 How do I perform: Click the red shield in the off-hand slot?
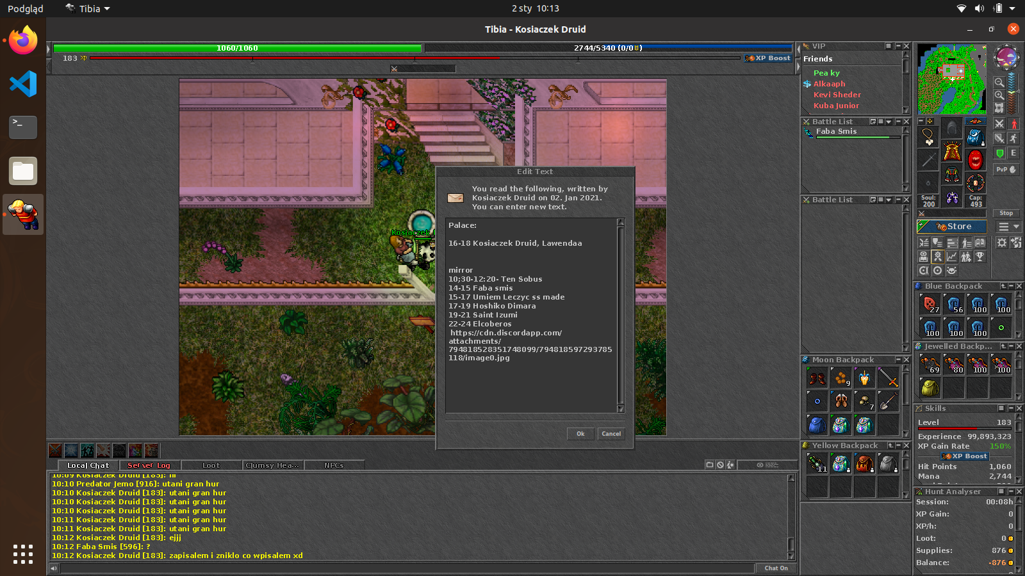tap(976, 159)
